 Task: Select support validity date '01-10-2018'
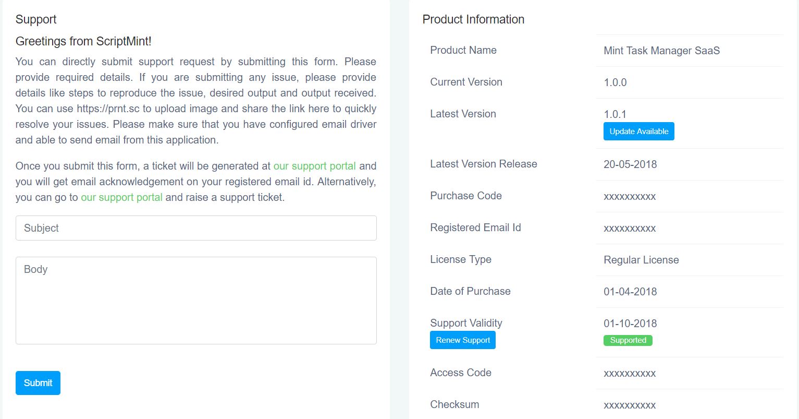[630, 324]
